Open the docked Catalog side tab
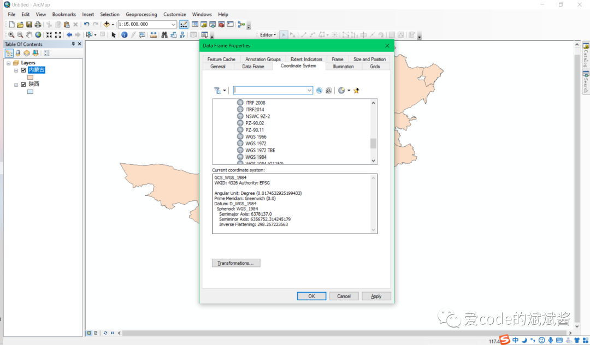The image size is (590, 345). coord(586,55)
